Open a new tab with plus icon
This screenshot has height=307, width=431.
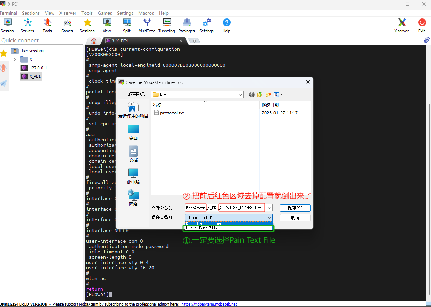(x=194, y=41)
